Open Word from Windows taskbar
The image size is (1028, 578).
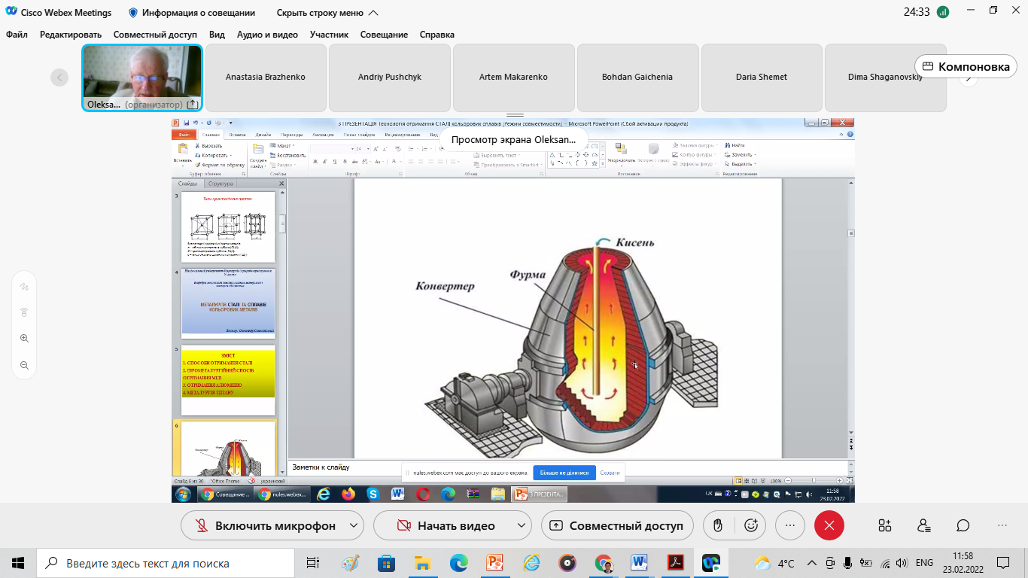[640, 563]
